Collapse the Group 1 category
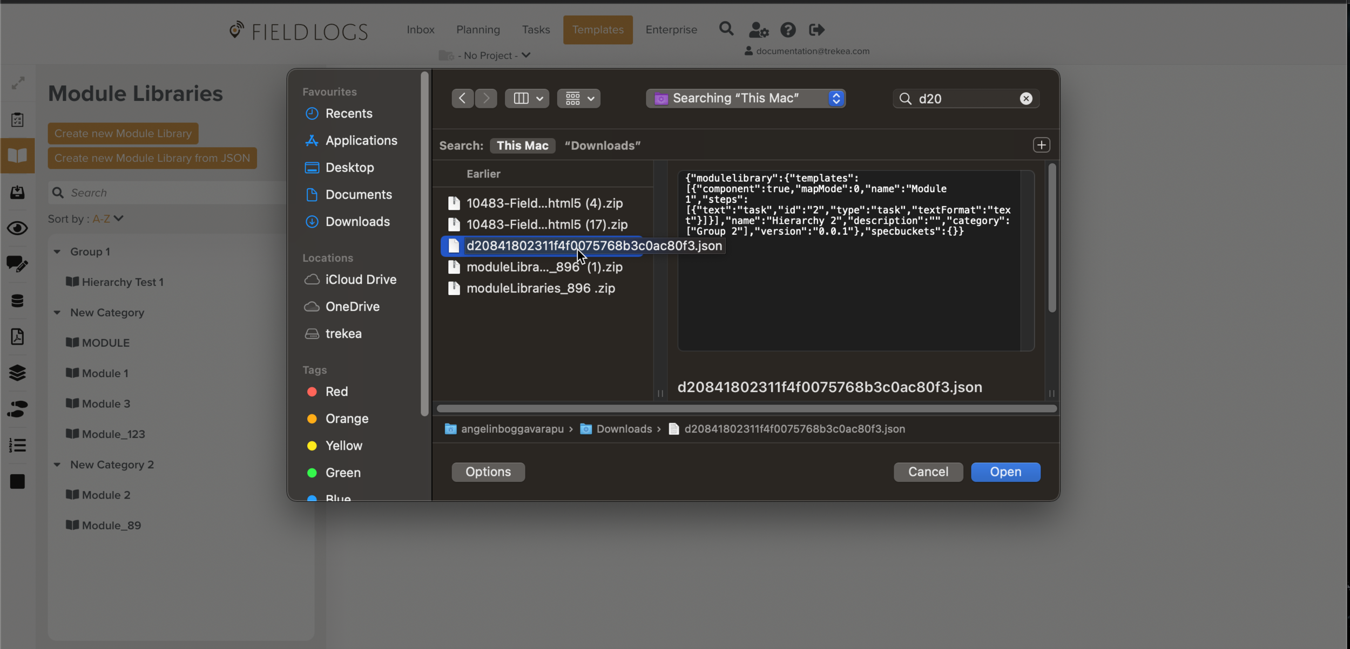 tap(58, 251)
